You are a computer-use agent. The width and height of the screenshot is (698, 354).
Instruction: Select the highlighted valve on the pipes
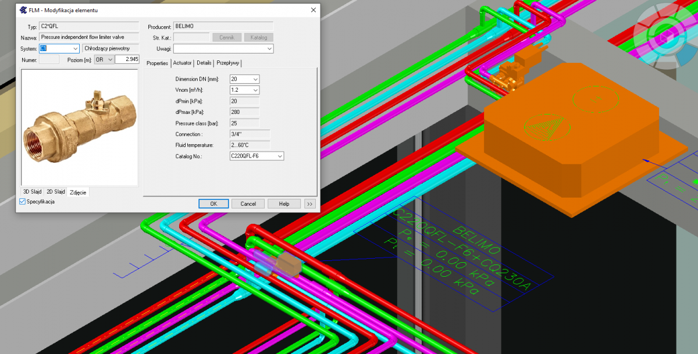coord(288,264)
